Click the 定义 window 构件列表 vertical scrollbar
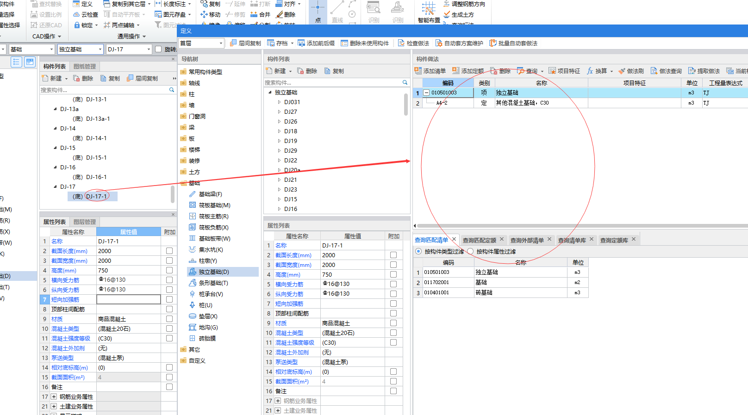The height and width of the screenshot is (415, 748). (406, 105)
